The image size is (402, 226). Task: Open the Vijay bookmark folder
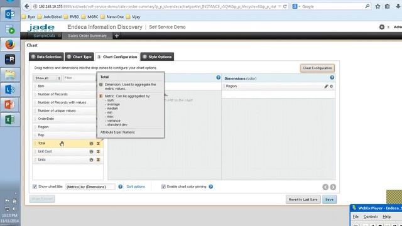[x=133, y=17]
